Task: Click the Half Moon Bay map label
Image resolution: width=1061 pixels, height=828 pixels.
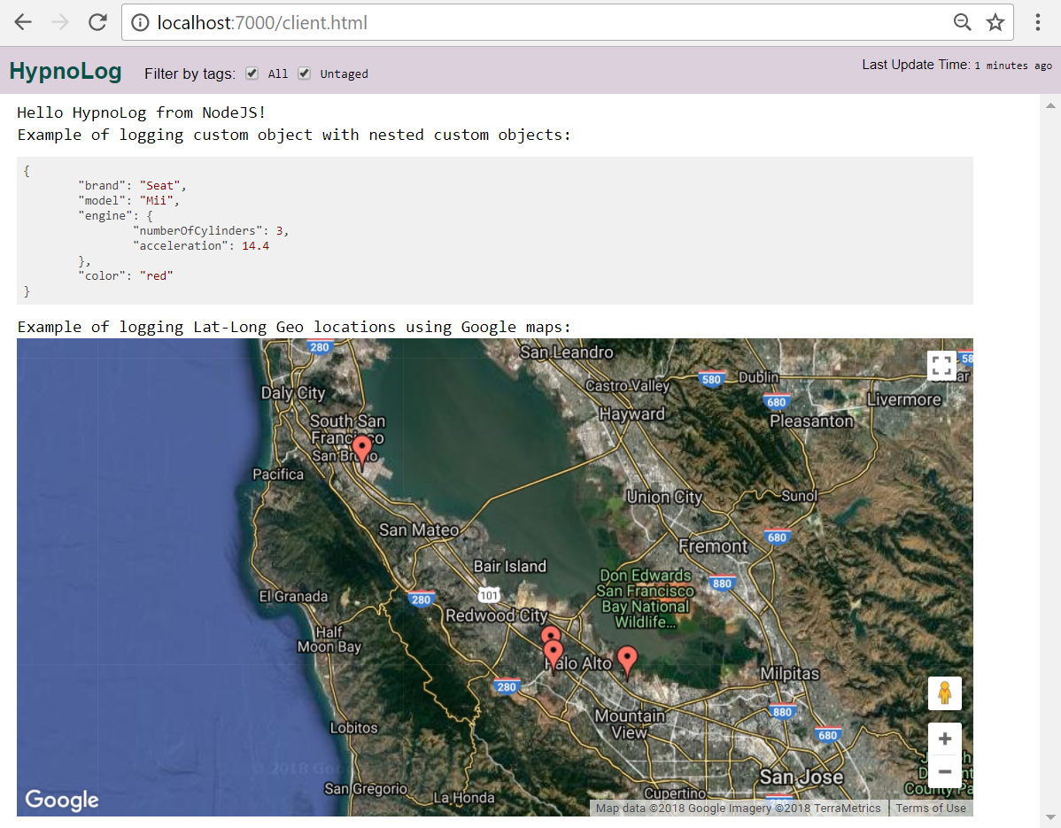Action: pyautogui.click(x=329, y=639)
